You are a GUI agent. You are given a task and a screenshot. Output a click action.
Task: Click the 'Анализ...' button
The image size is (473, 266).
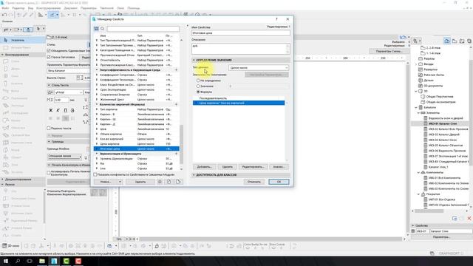pyautogui.click(x=279, y=167)
